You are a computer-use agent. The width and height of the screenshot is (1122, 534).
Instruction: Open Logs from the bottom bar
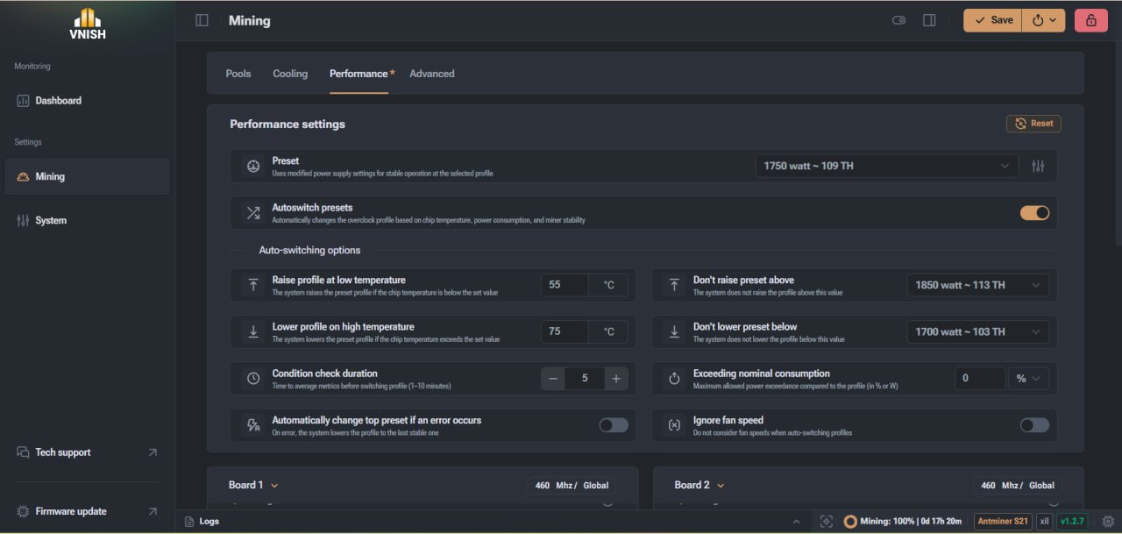202,521
